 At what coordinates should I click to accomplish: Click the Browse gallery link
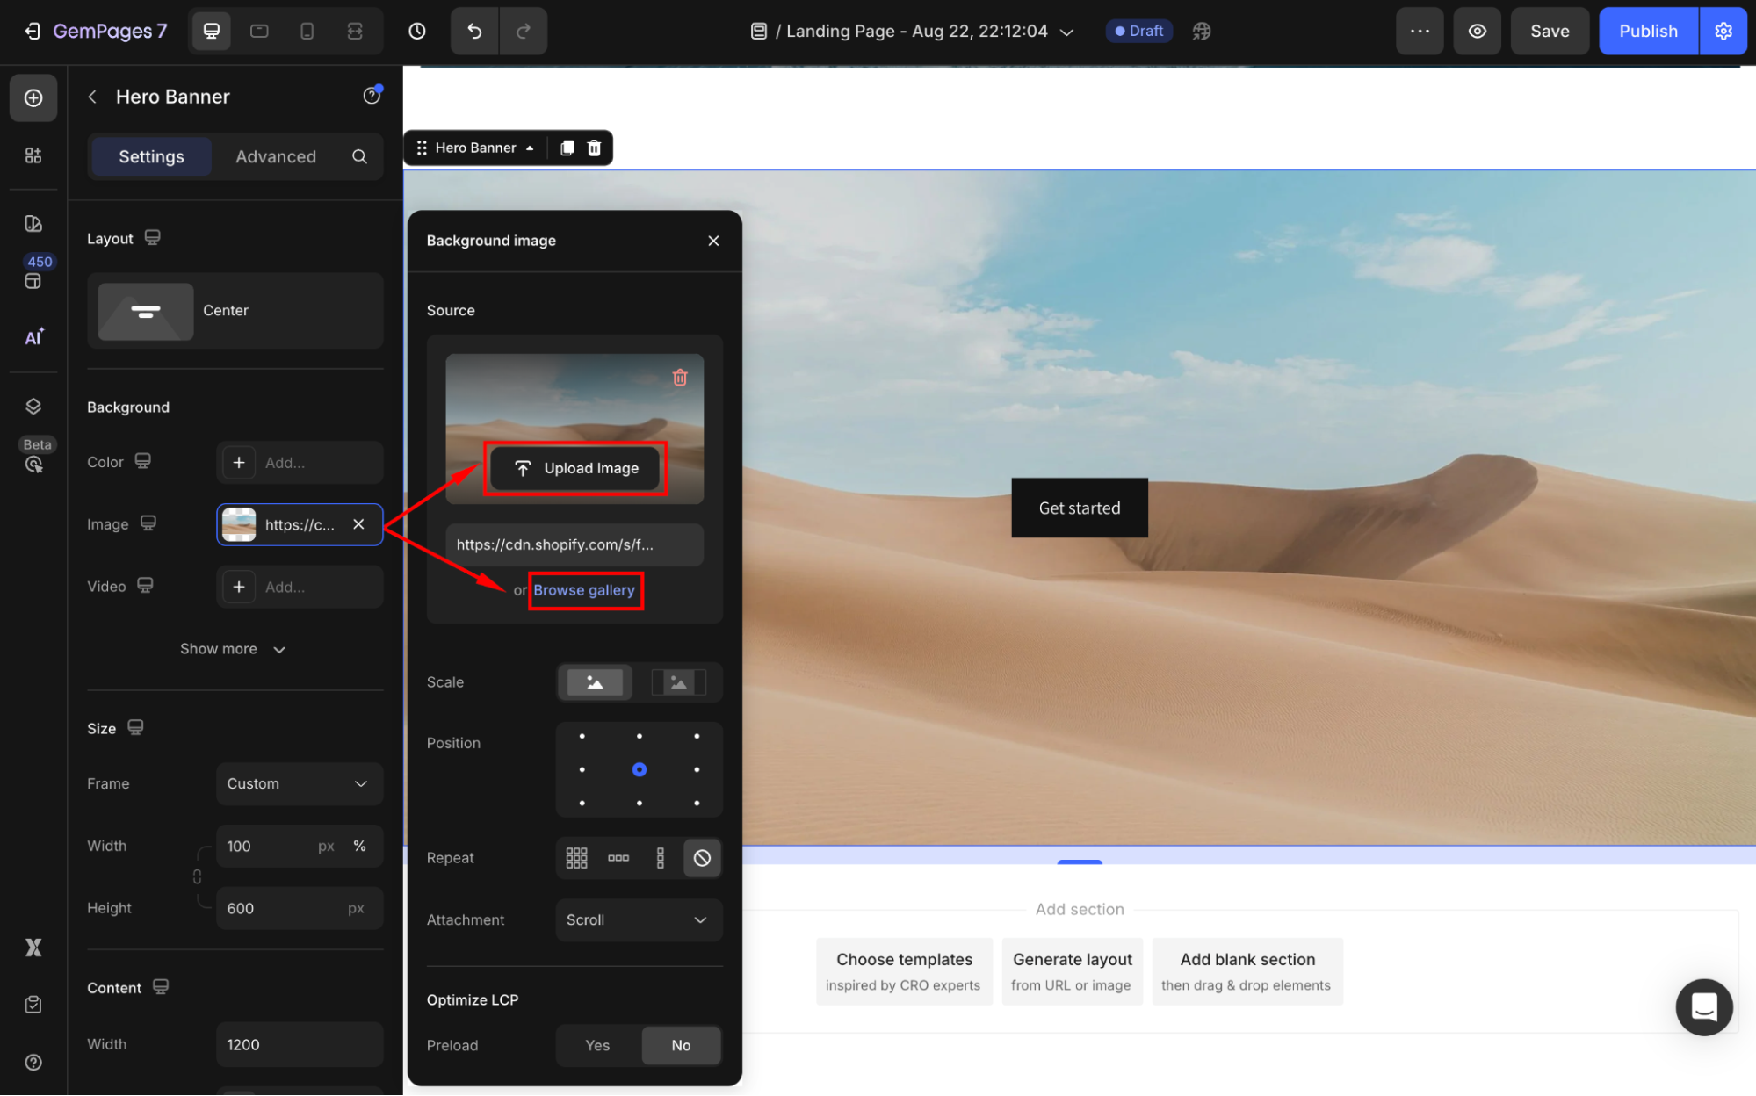[584, 590]
